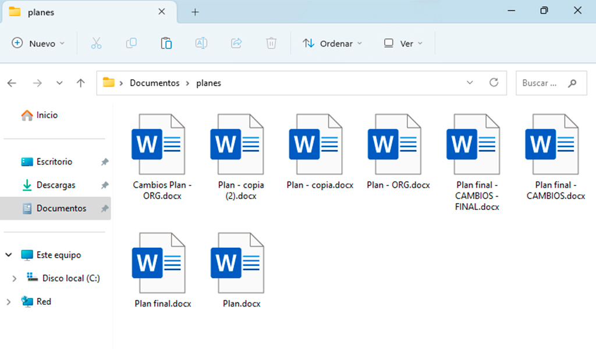Open the Ver view options dropdown
This screenshot has height=349, width=596.
tap(403, 44)
